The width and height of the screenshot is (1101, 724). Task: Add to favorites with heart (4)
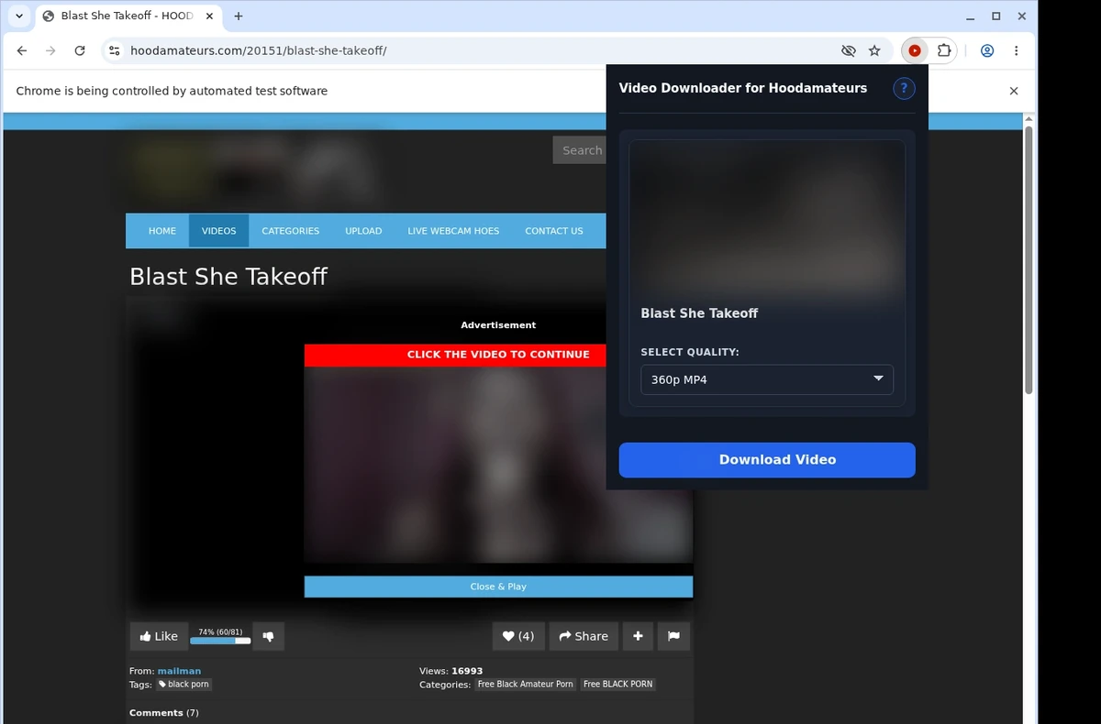click(x=518, y=636)
